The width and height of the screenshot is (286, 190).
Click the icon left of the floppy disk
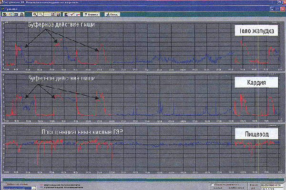click(52, 14)
